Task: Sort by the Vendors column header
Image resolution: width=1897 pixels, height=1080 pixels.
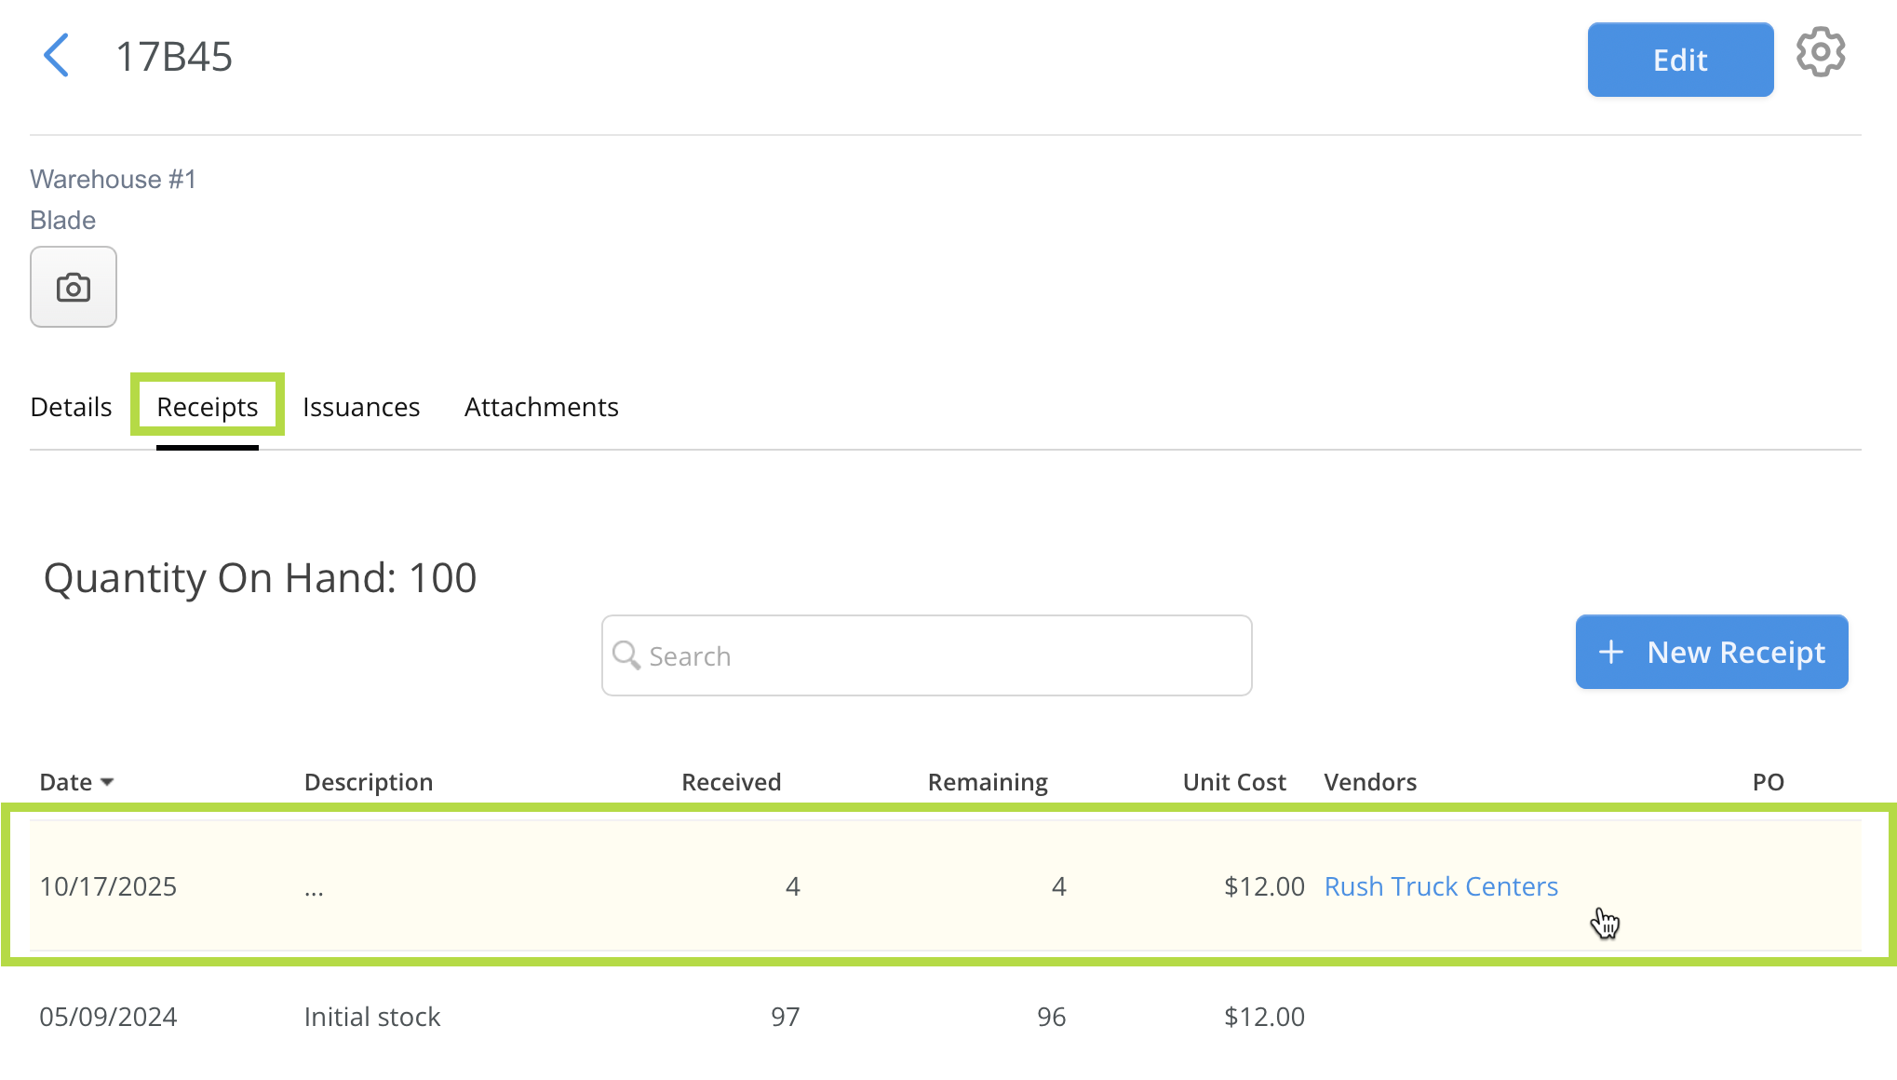Action: click(1370, 782)
